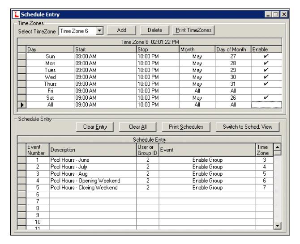Click description Pool Hours - June
The height and width of the screenshot is (244, 300).
click(x=93, y=160)
